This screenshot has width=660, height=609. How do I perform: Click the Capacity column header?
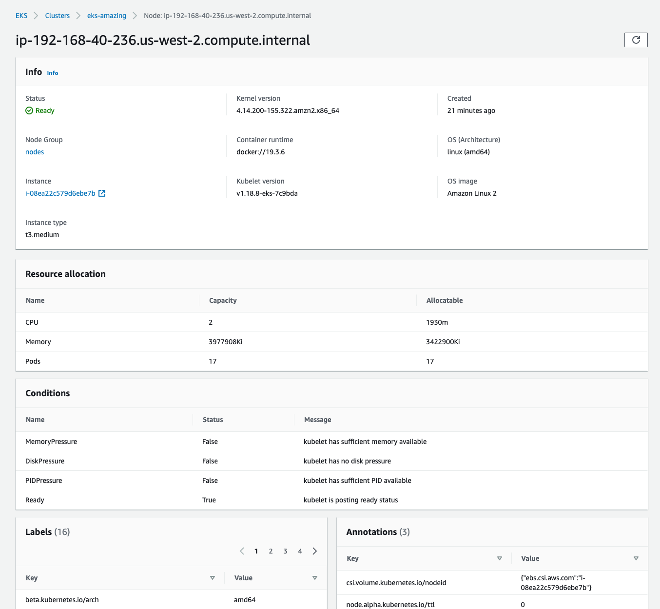[223, 300]
